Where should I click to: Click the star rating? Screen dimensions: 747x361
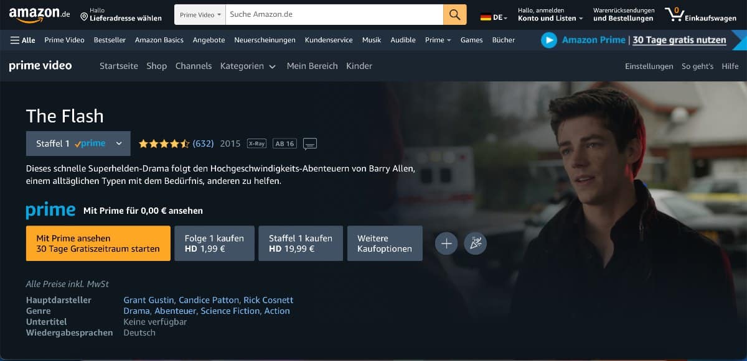[164, 144]
